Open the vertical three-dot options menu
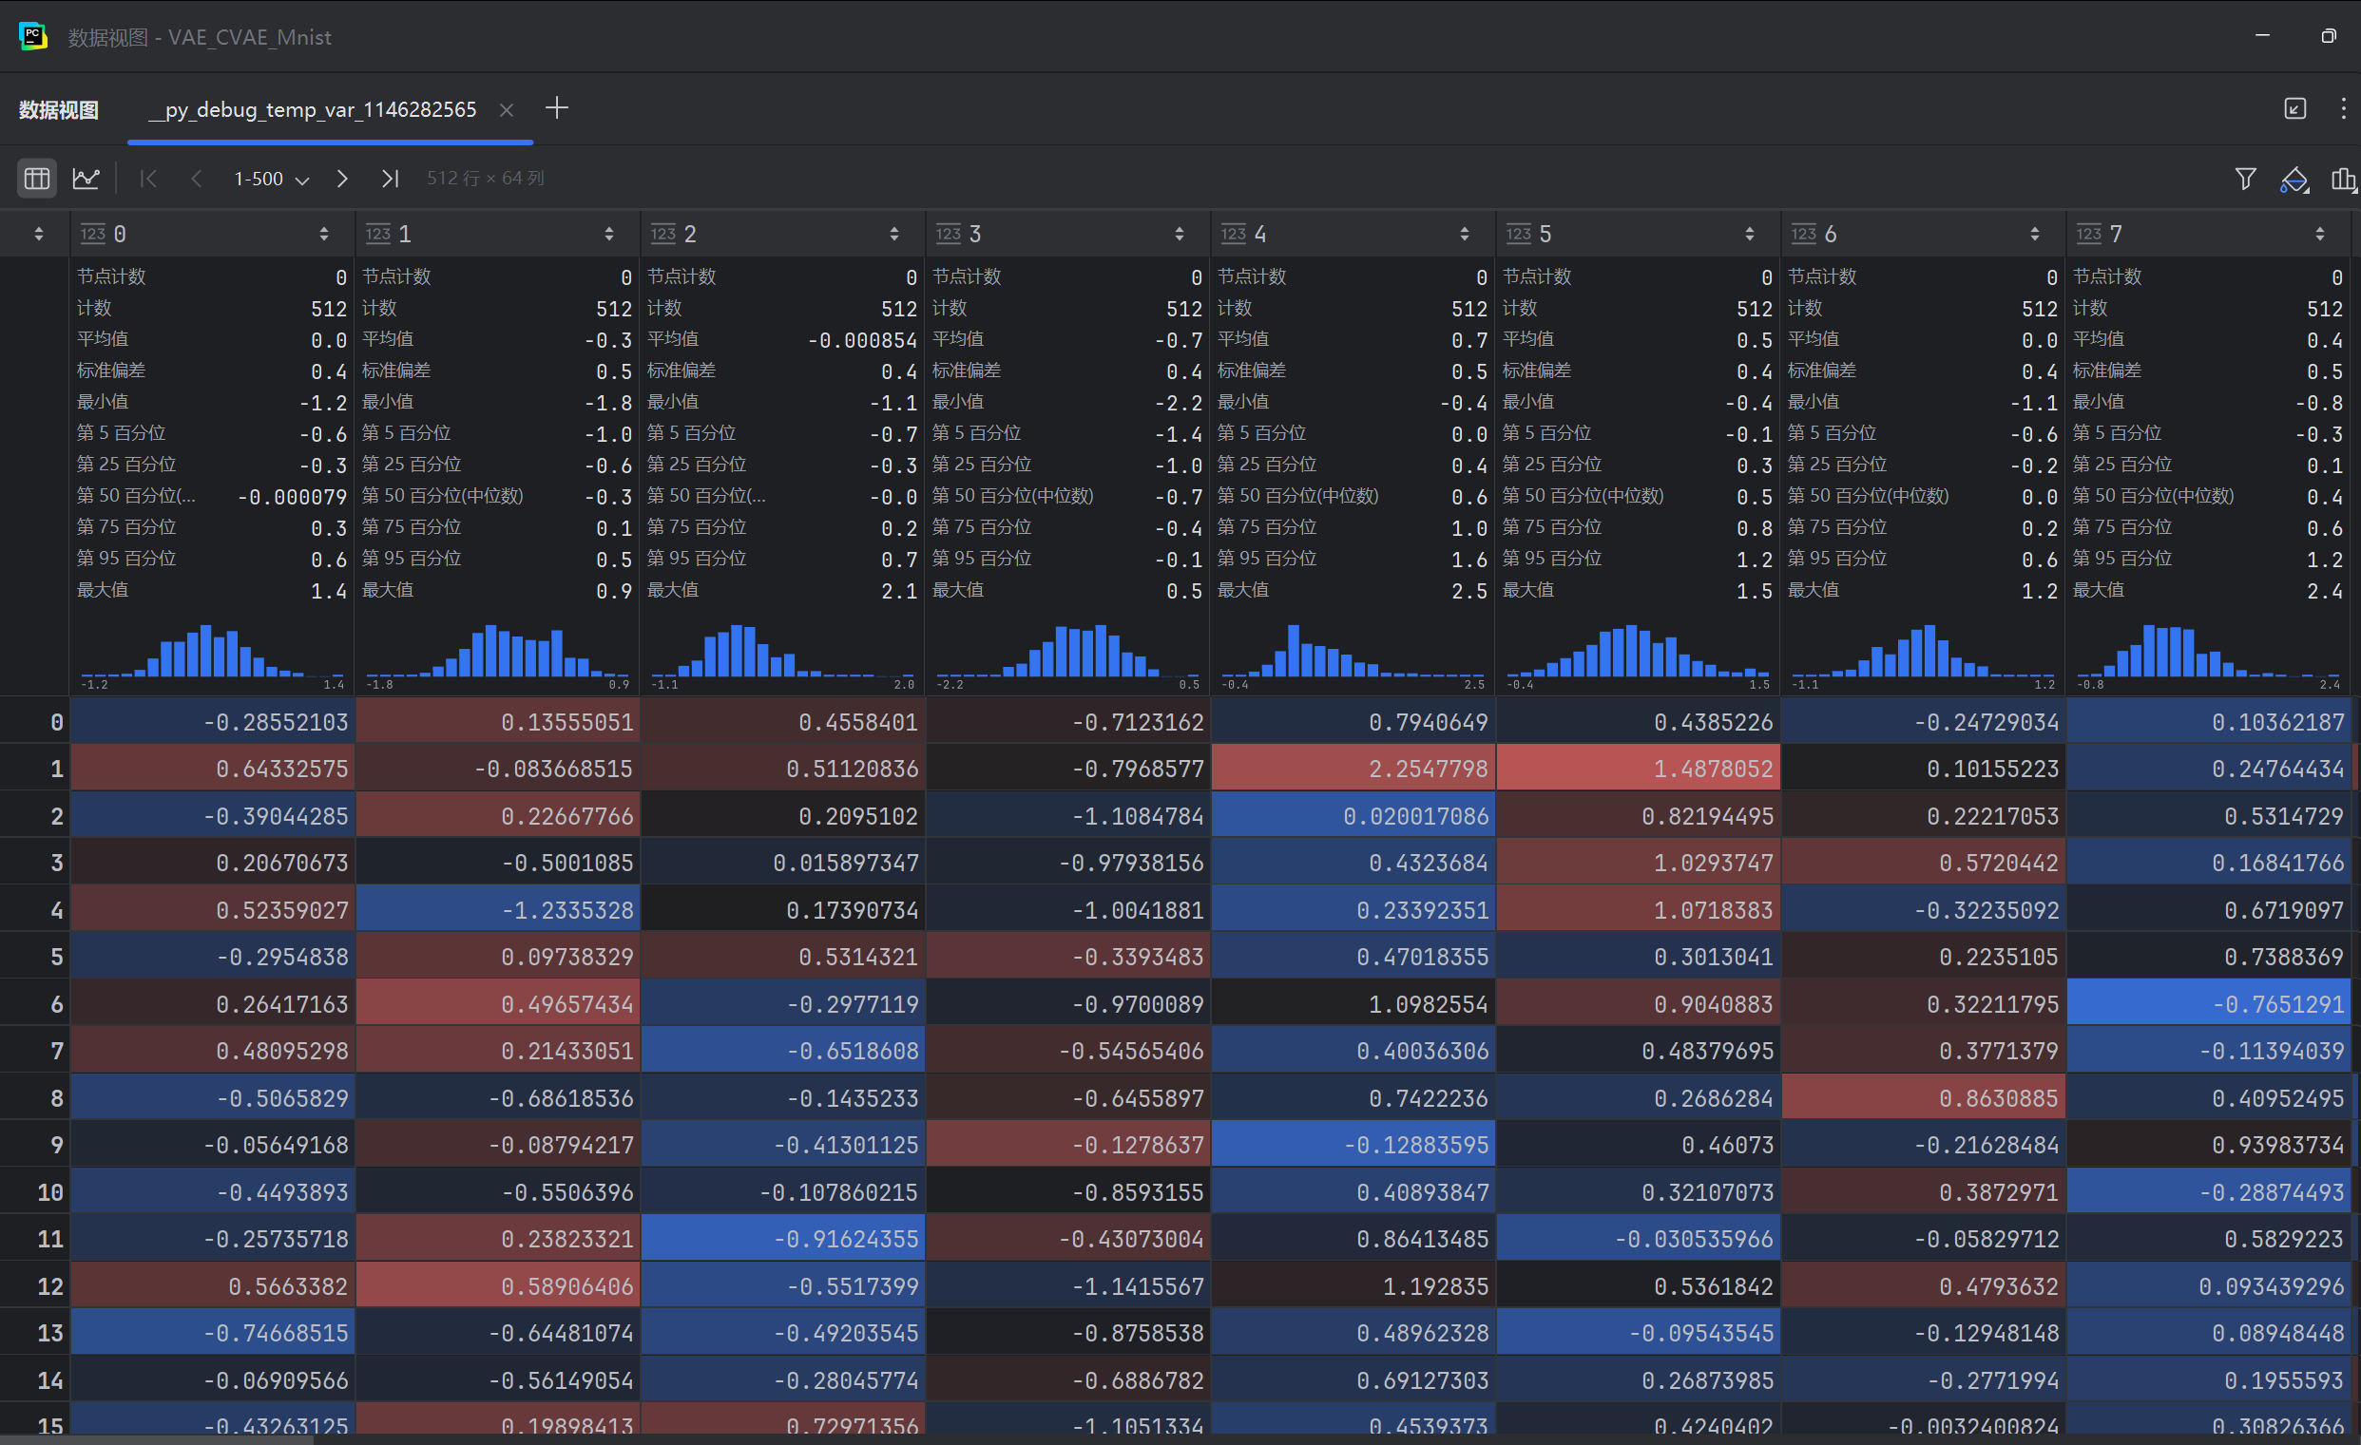This screenshot has height=1445, width=2361. point(2343,109)
